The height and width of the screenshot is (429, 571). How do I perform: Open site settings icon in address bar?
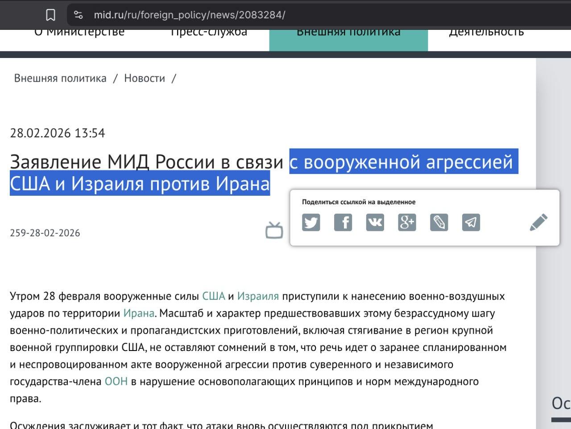79,15
